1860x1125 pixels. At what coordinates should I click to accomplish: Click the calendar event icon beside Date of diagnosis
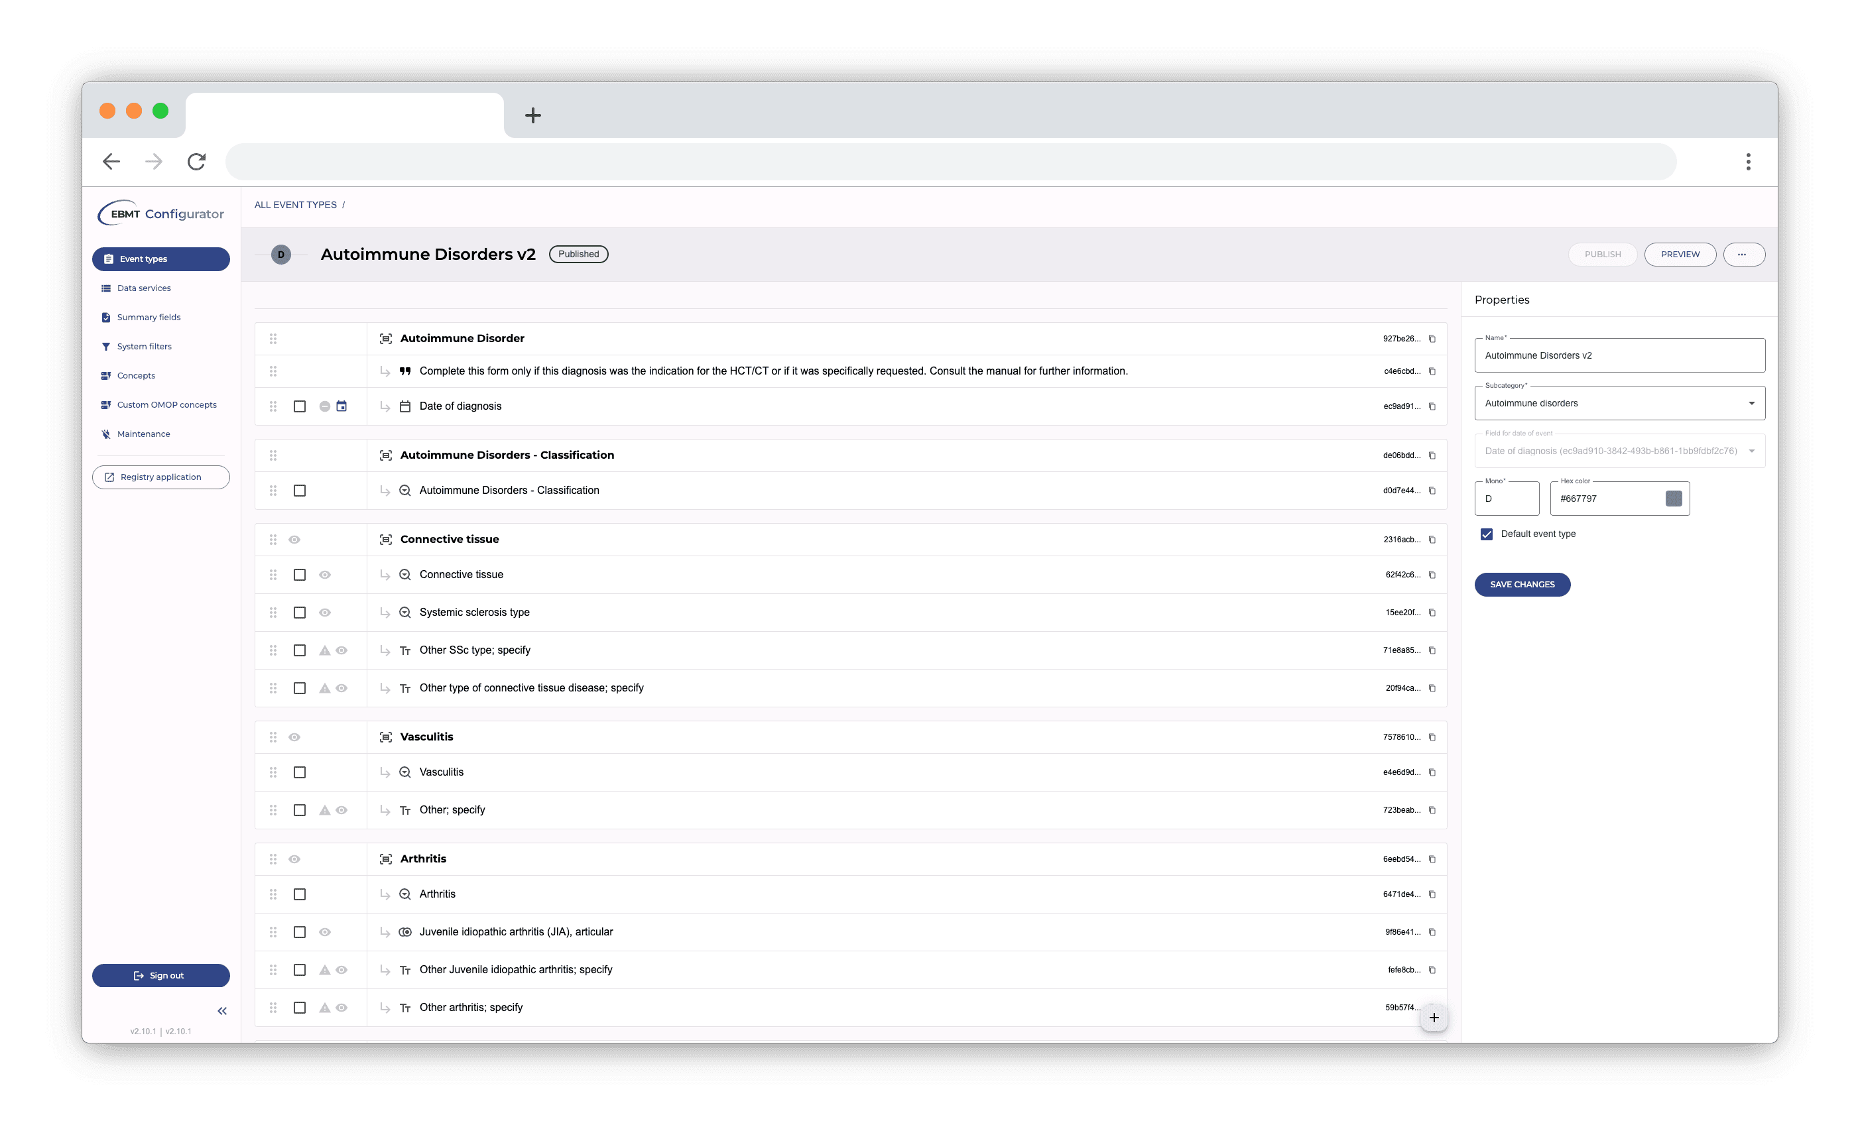(x=341, y=406)
